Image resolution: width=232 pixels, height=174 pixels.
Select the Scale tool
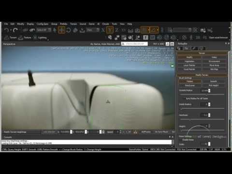click(75, 30)
